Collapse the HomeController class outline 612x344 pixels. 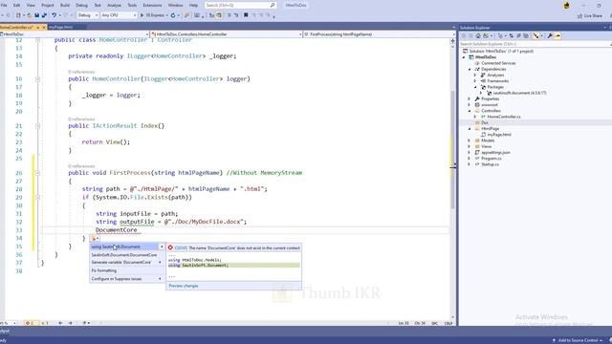[38, 40]
